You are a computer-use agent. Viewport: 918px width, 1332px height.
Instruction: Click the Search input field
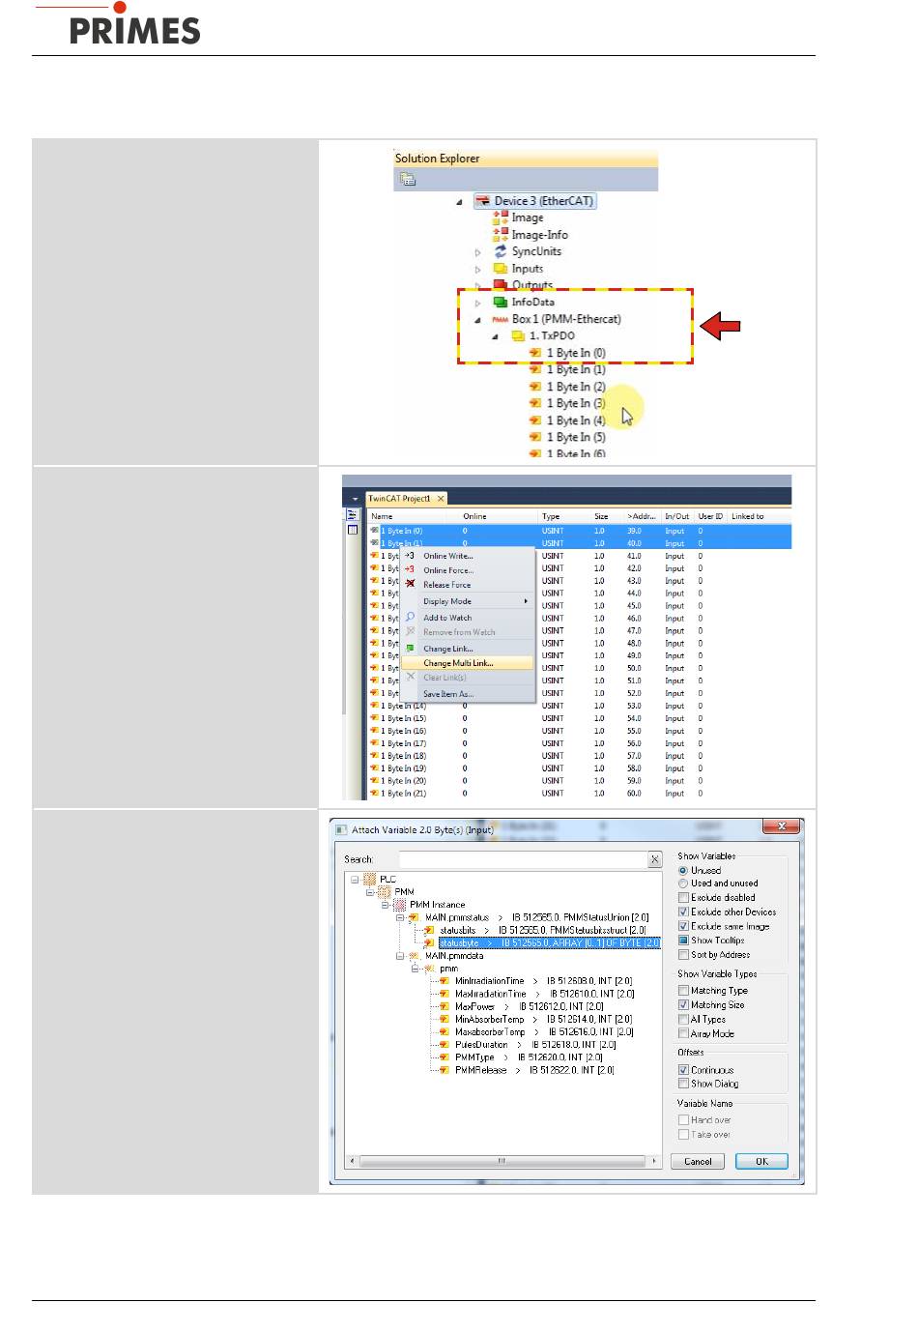tap(523, 859)
